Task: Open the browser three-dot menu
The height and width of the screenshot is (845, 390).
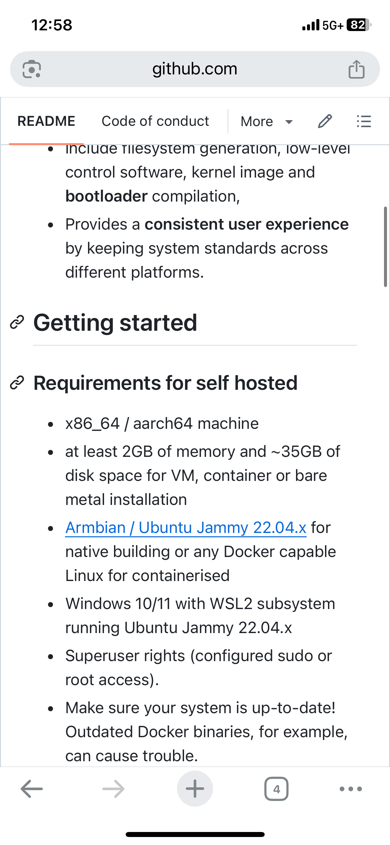Action: (351, 789)
